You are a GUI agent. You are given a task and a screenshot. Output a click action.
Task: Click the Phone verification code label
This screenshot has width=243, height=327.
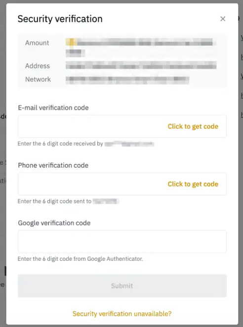[53, 165]
